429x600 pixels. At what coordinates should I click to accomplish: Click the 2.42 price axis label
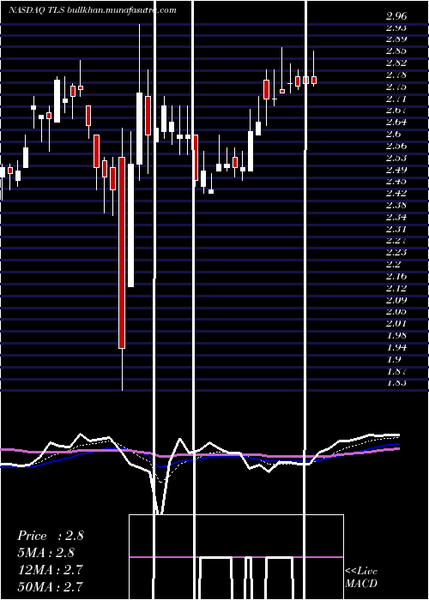coord(396,193)
